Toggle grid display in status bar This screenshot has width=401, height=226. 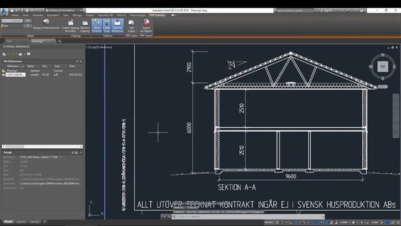[x=277, y=222]
